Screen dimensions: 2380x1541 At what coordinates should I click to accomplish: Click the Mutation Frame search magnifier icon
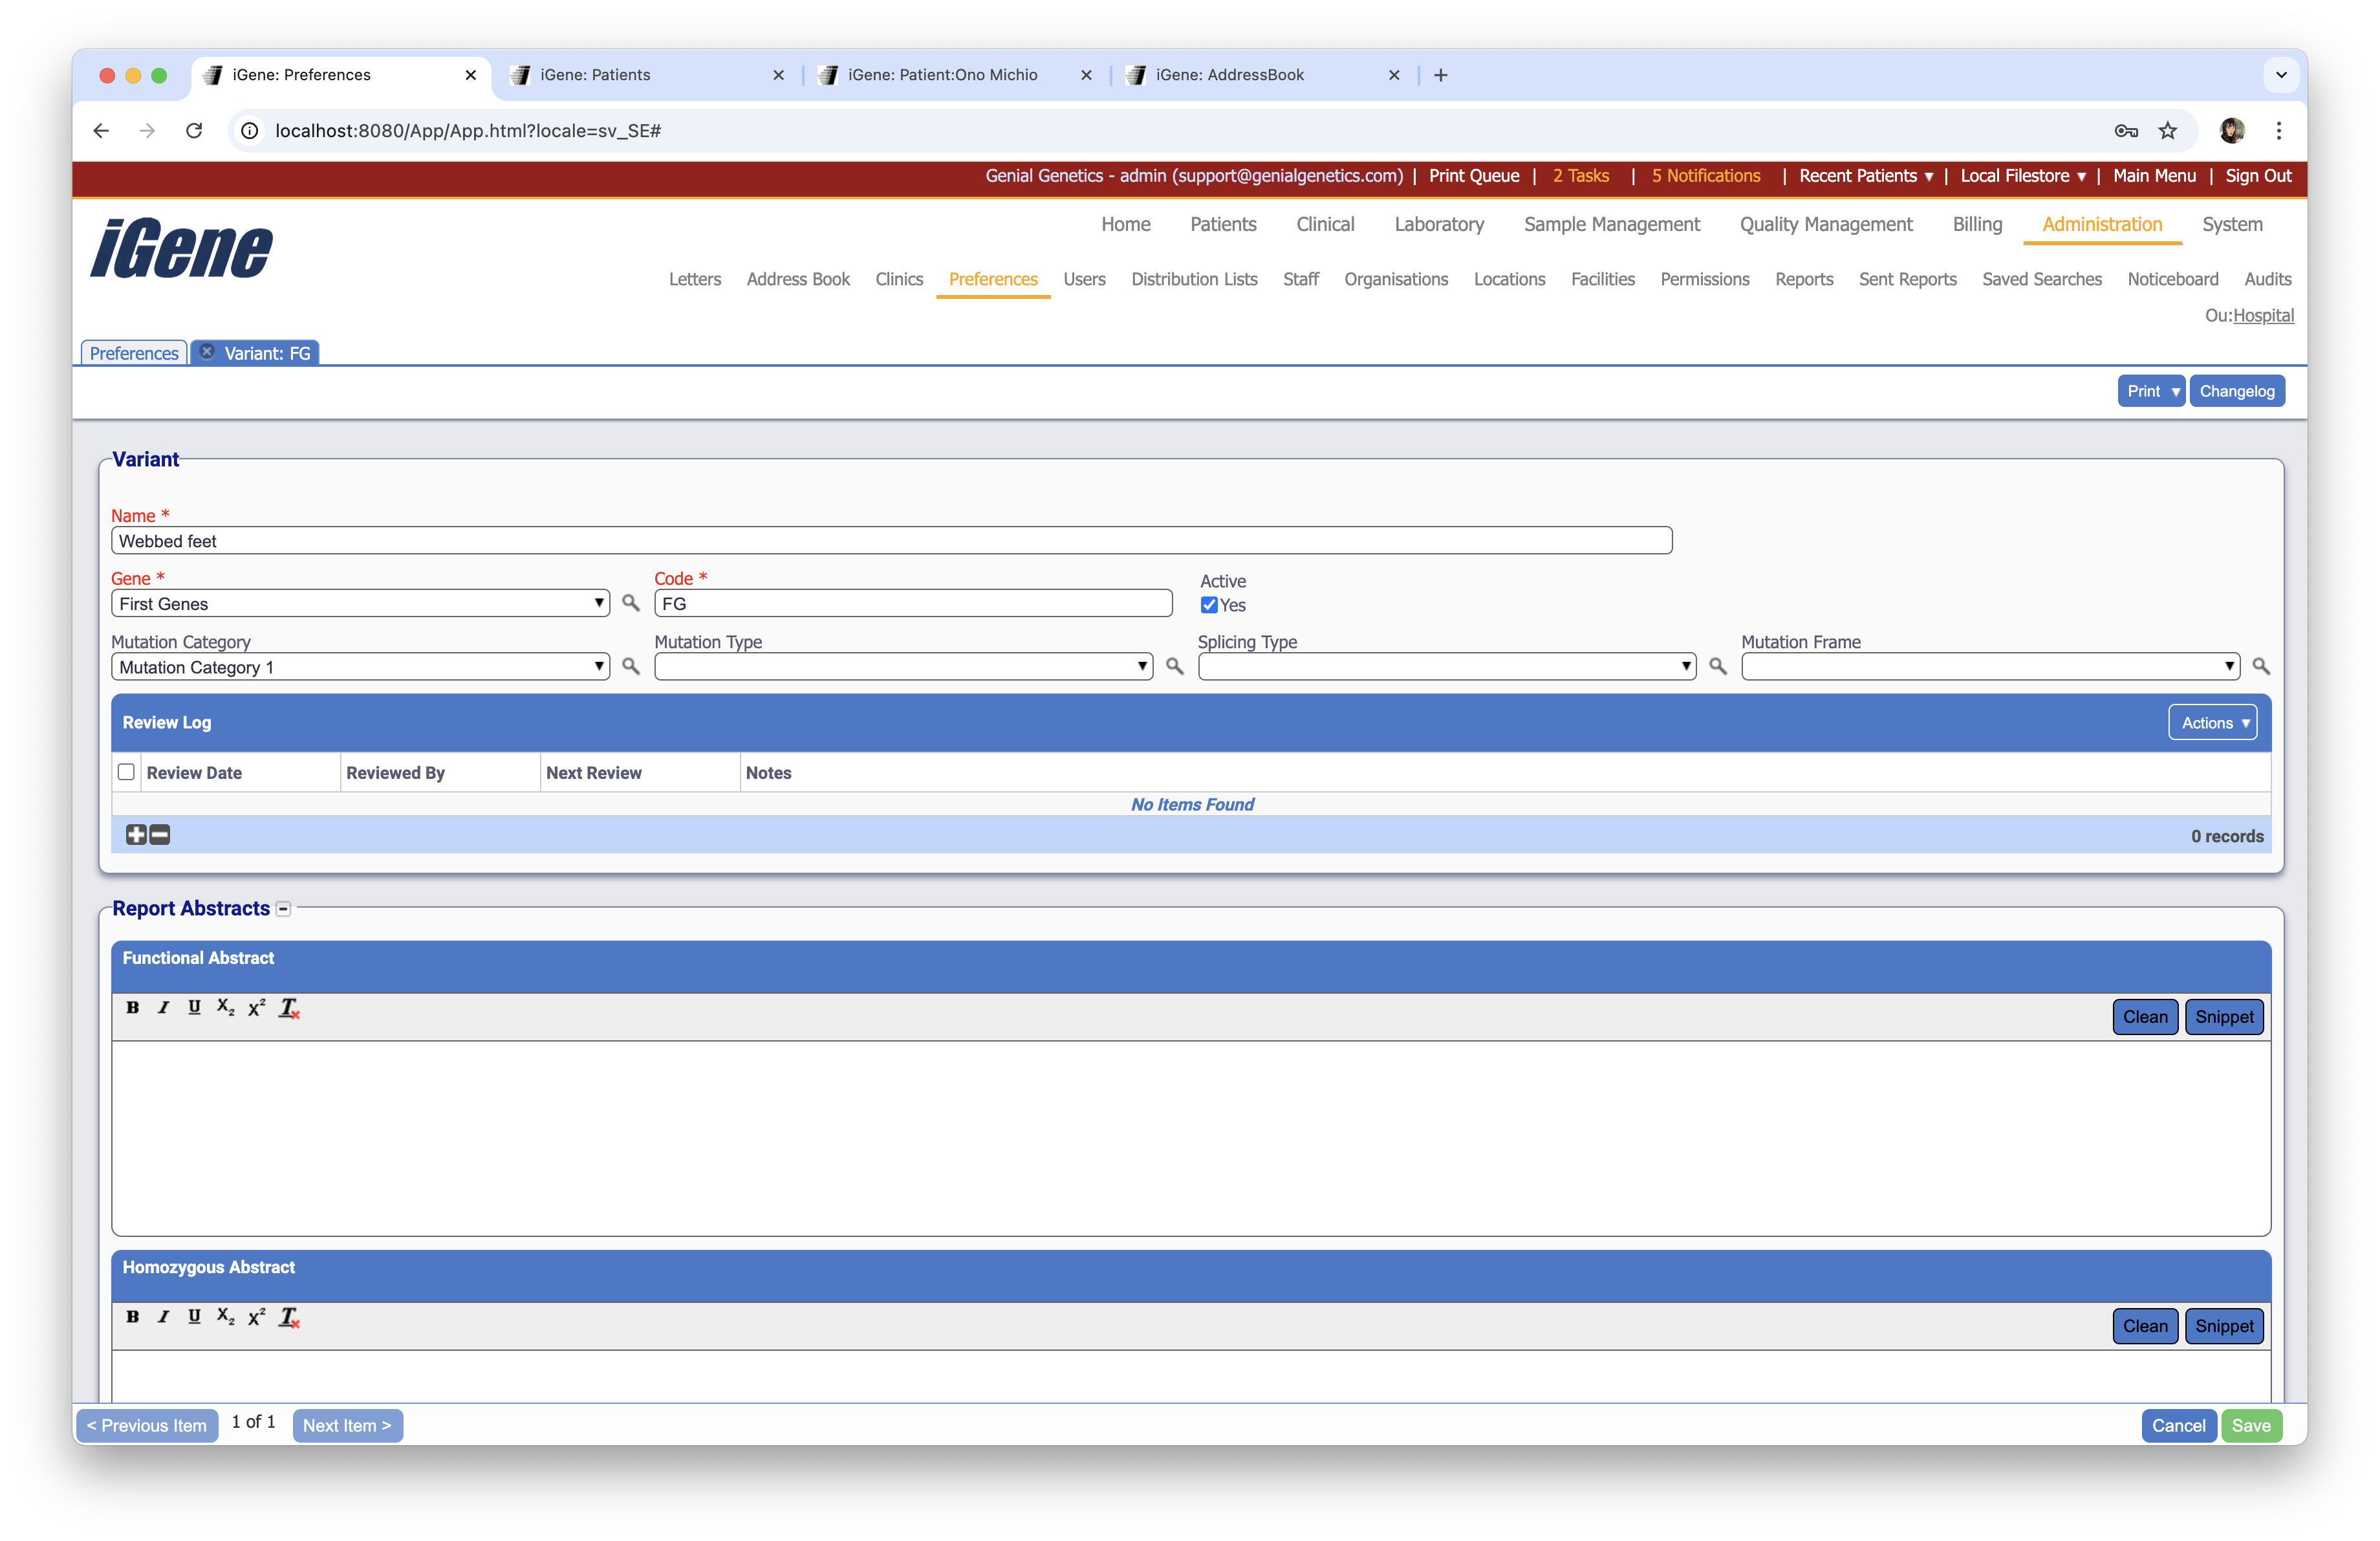point(2261,666)
